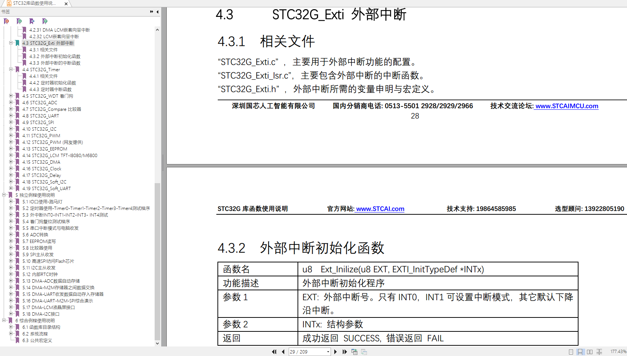Click the 177.43% zoom level
The width and height of the screenshot is (627, 356).
coord(618,352)
